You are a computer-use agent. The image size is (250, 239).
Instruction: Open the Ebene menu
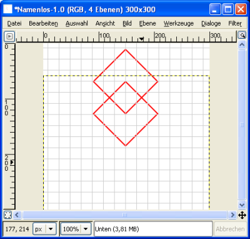click(147, 24)
